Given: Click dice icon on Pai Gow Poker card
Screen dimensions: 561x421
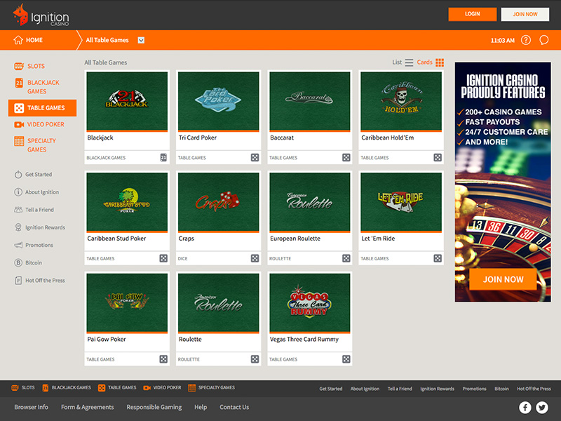Looking at the screenshot, I should [163, 359].
